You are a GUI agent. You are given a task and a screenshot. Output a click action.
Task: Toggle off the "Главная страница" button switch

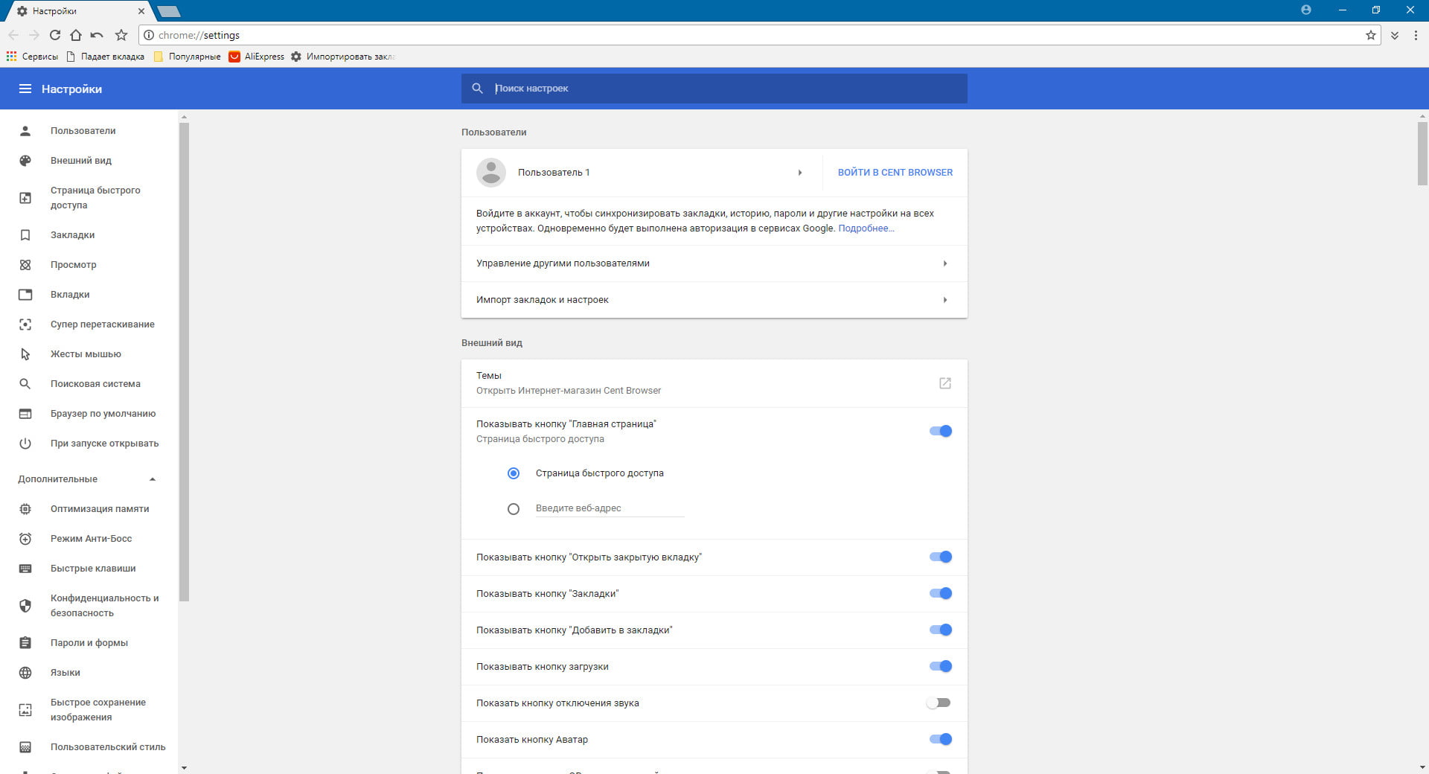[x=940, y=431]
